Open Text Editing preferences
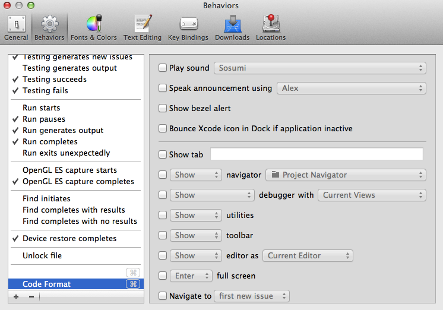Viewport: 443px width, 310px height. click(143, 28)
